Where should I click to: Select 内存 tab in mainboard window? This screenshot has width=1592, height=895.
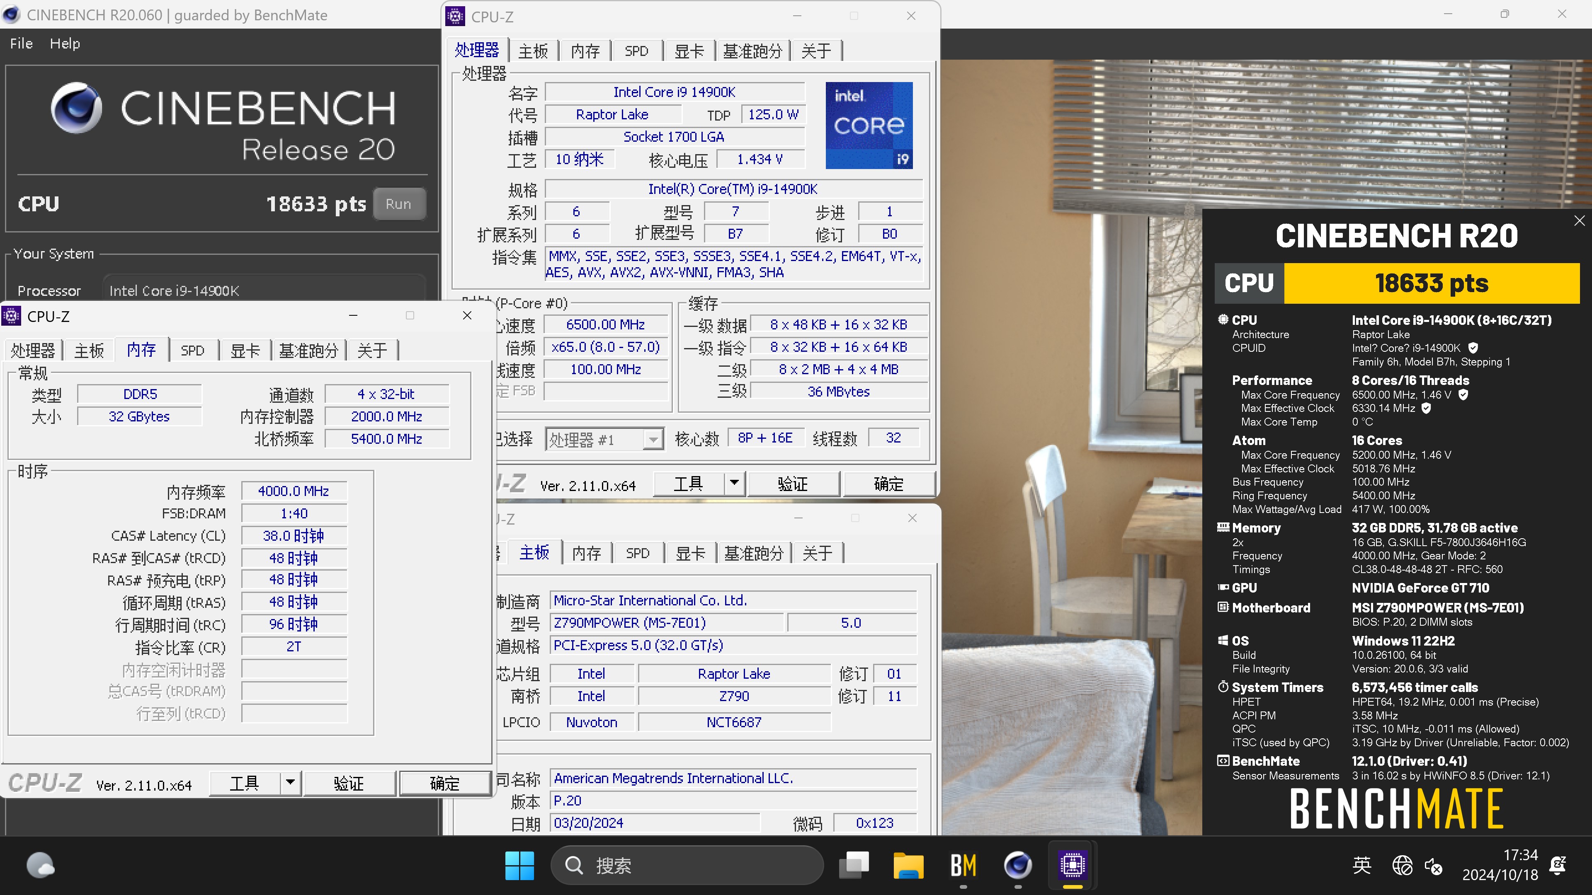point(586,553)
